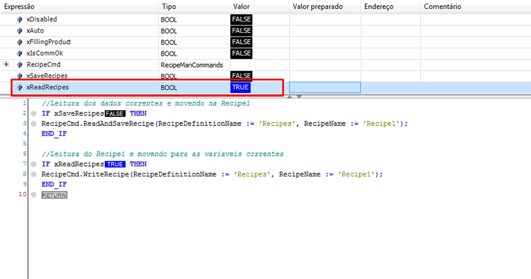Screen dimensions: 531x279
Task: Select the xFillingProduct variable icon
Action: coord(20,43)
